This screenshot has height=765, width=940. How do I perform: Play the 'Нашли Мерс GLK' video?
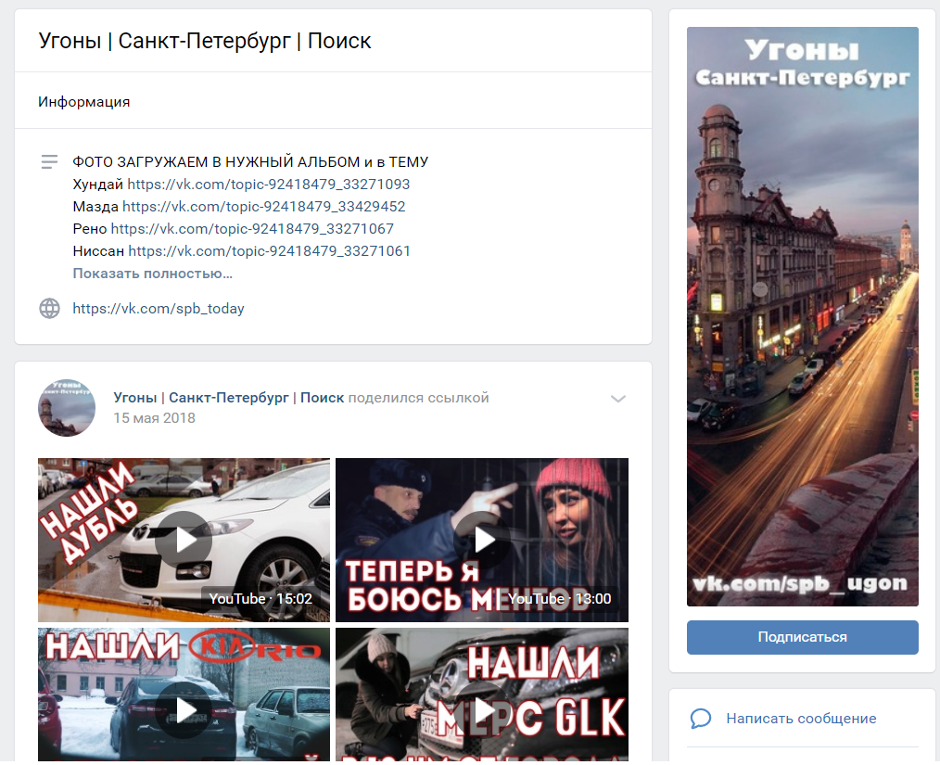tap(482, 695)
